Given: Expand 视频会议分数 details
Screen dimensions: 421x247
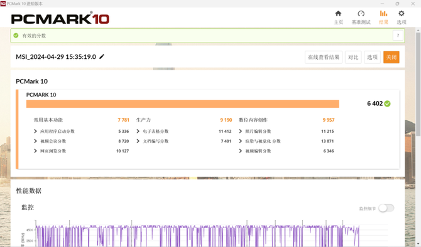Looking at the screenshot, I should coord(35,141).
